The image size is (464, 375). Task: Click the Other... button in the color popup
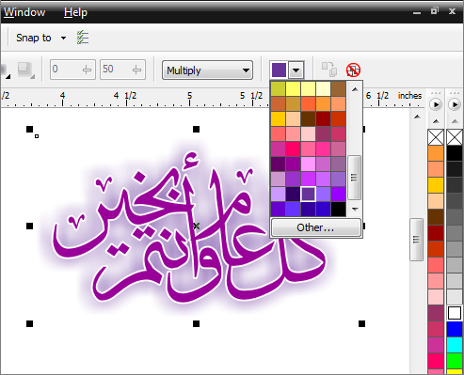click(x=315, y=227)
